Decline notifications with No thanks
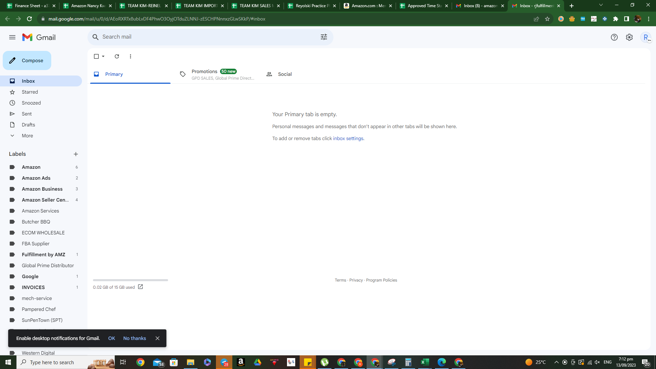The width and height of the screenshot is (656, 369). coord(135,338)
